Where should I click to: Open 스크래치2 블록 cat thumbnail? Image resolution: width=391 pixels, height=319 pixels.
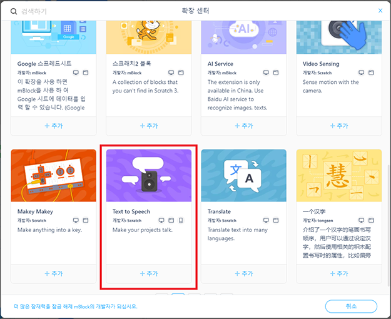coord(149,38)
